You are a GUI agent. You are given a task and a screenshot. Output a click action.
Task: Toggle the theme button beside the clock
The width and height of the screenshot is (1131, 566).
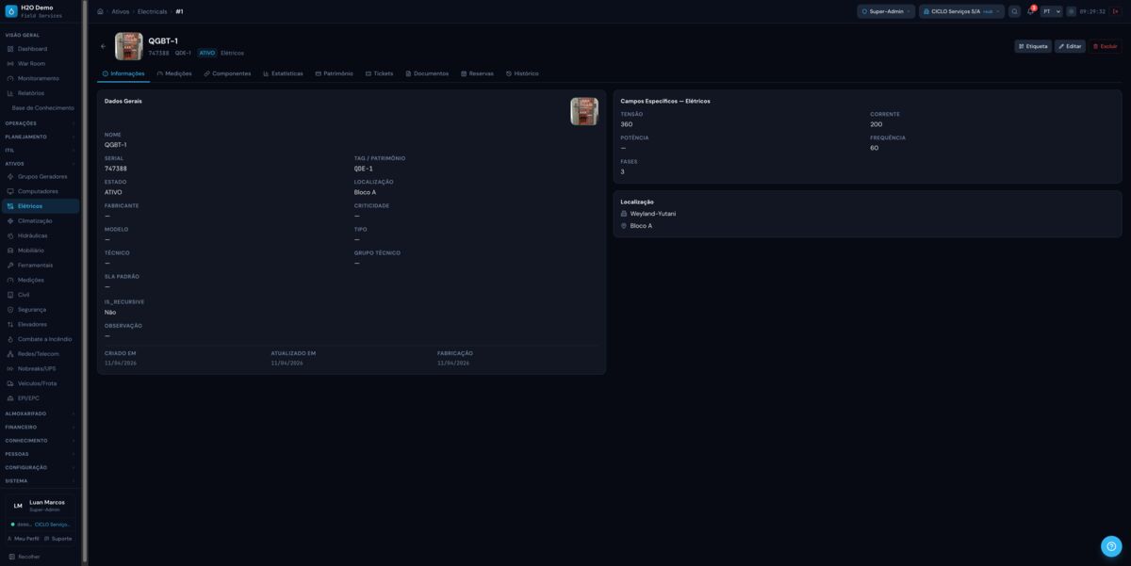(1071, 11)
